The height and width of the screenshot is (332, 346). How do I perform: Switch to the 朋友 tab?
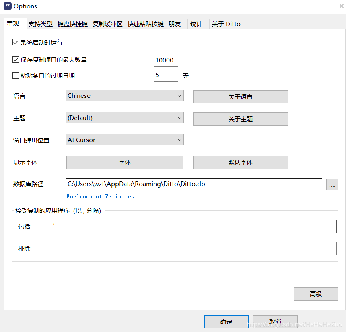tap(177, 24)
